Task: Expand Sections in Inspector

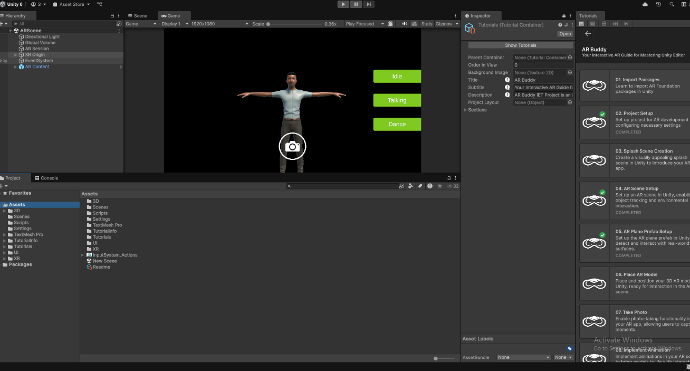Action: point(466,110)
